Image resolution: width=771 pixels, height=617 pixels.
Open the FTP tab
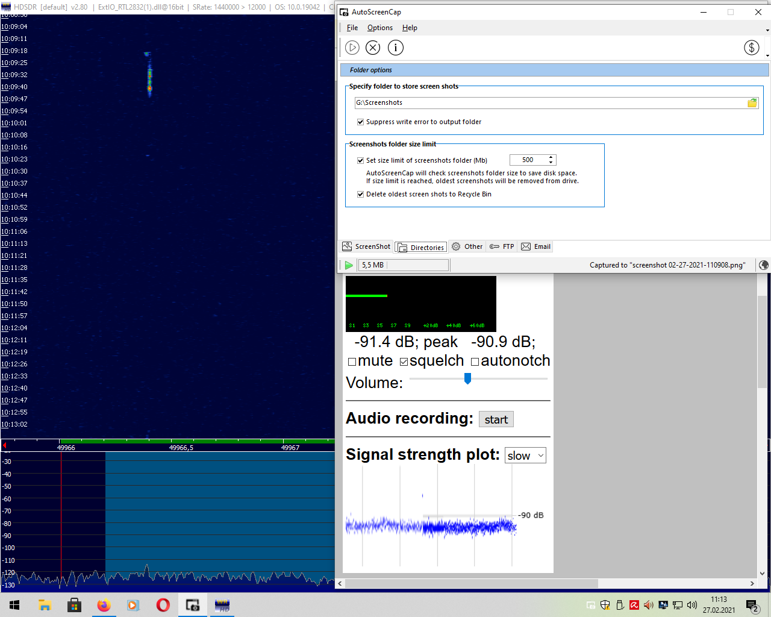coord(502,246)
